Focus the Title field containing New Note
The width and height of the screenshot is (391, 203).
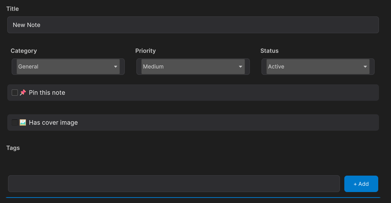pos(193,25)
